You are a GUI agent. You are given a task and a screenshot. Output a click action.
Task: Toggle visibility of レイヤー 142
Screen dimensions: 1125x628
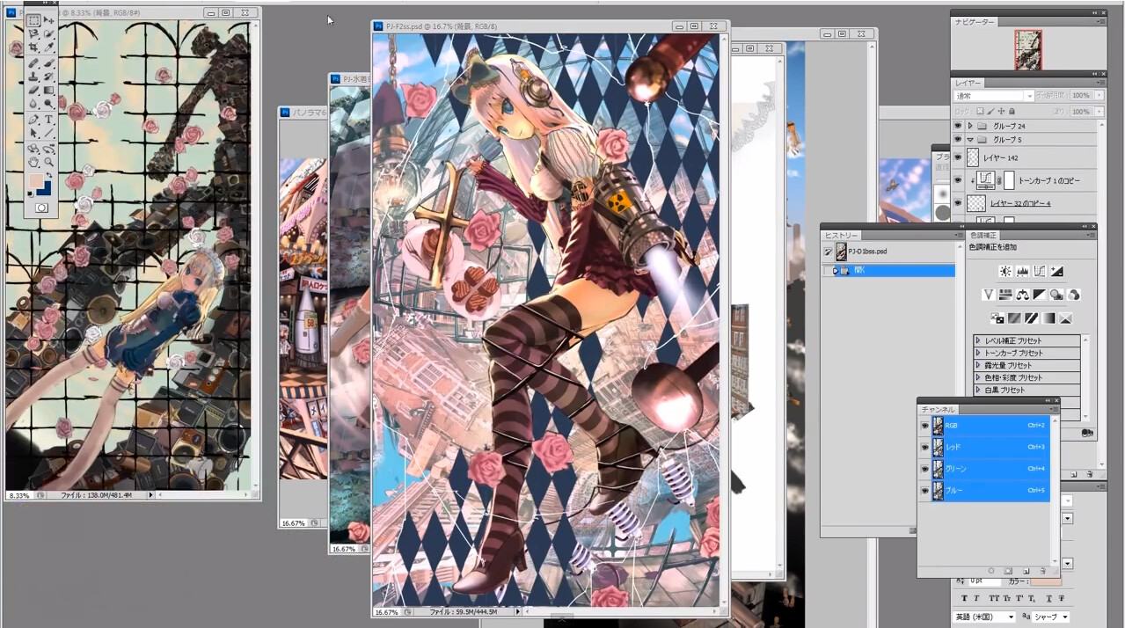(x=958, y=157)
